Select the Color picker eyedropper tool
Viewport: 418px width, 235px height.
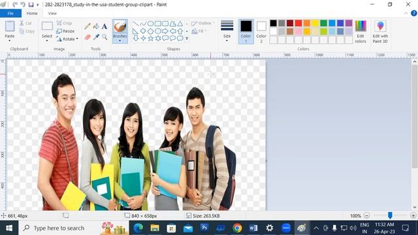[96, 37]
